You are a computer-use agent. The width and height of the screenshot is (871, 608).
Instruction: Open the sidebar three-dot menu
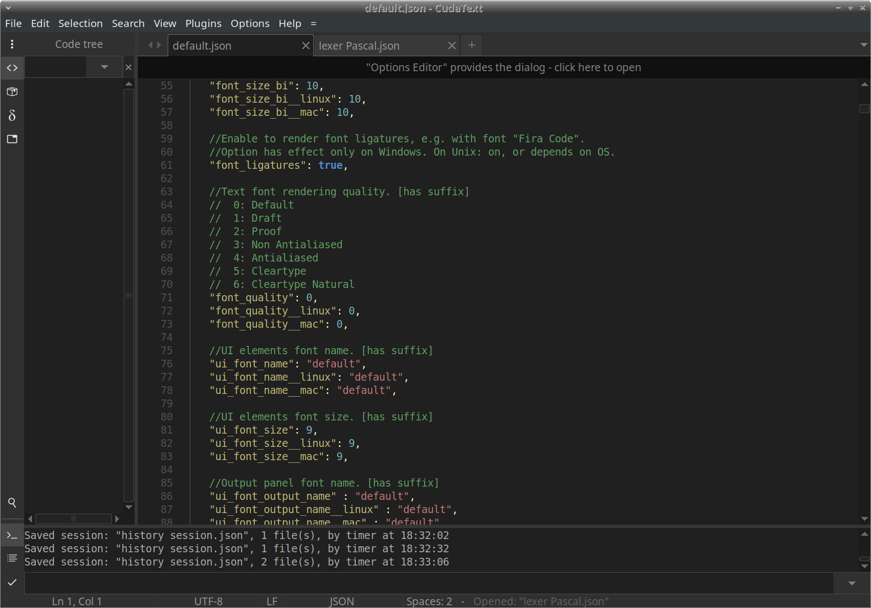point(12,44)
